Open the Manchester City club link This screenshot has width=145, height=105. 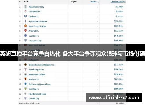point(36,7)
